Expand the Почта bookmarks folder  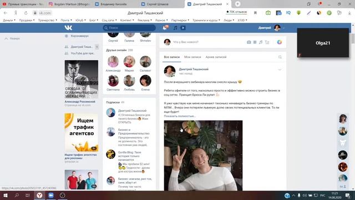pos(66,20)
